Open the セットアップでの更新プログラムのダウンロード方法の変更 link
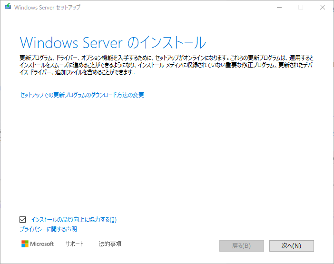The width and height of the screenshot is (334, 264). pyautogui.click(x=82, y=95)
